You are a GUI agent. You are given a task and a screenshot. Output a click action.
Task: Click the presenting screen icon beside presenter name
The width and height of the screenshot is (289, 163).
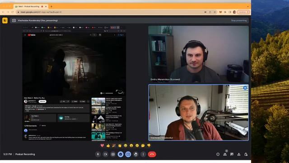(14, 20)
